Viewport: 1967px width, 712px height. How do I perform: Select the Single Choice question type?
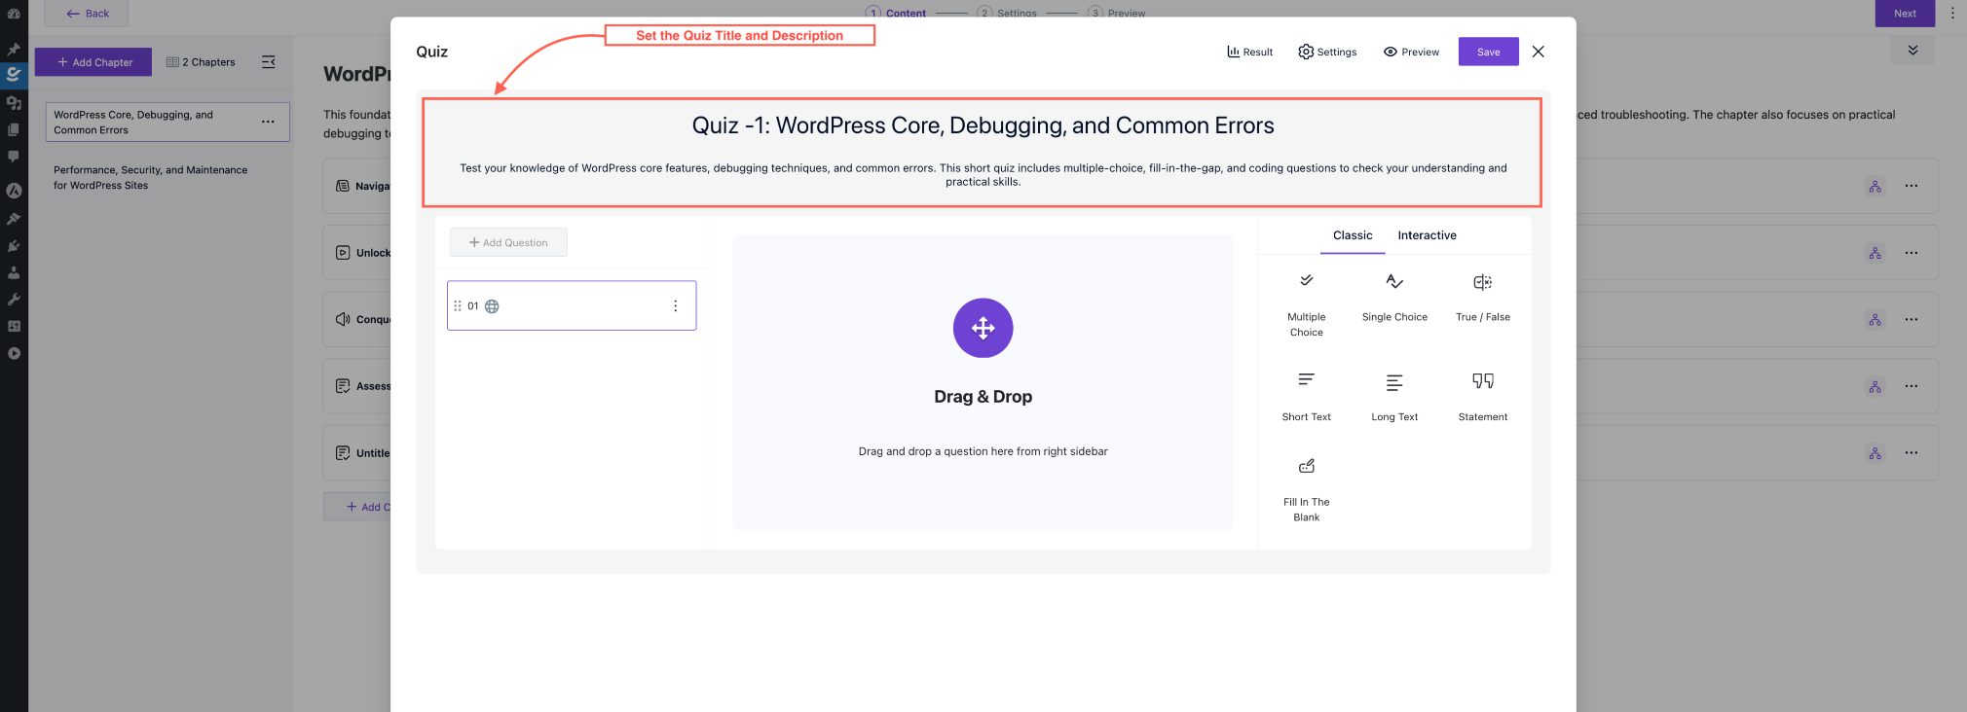pos(1394,298)
